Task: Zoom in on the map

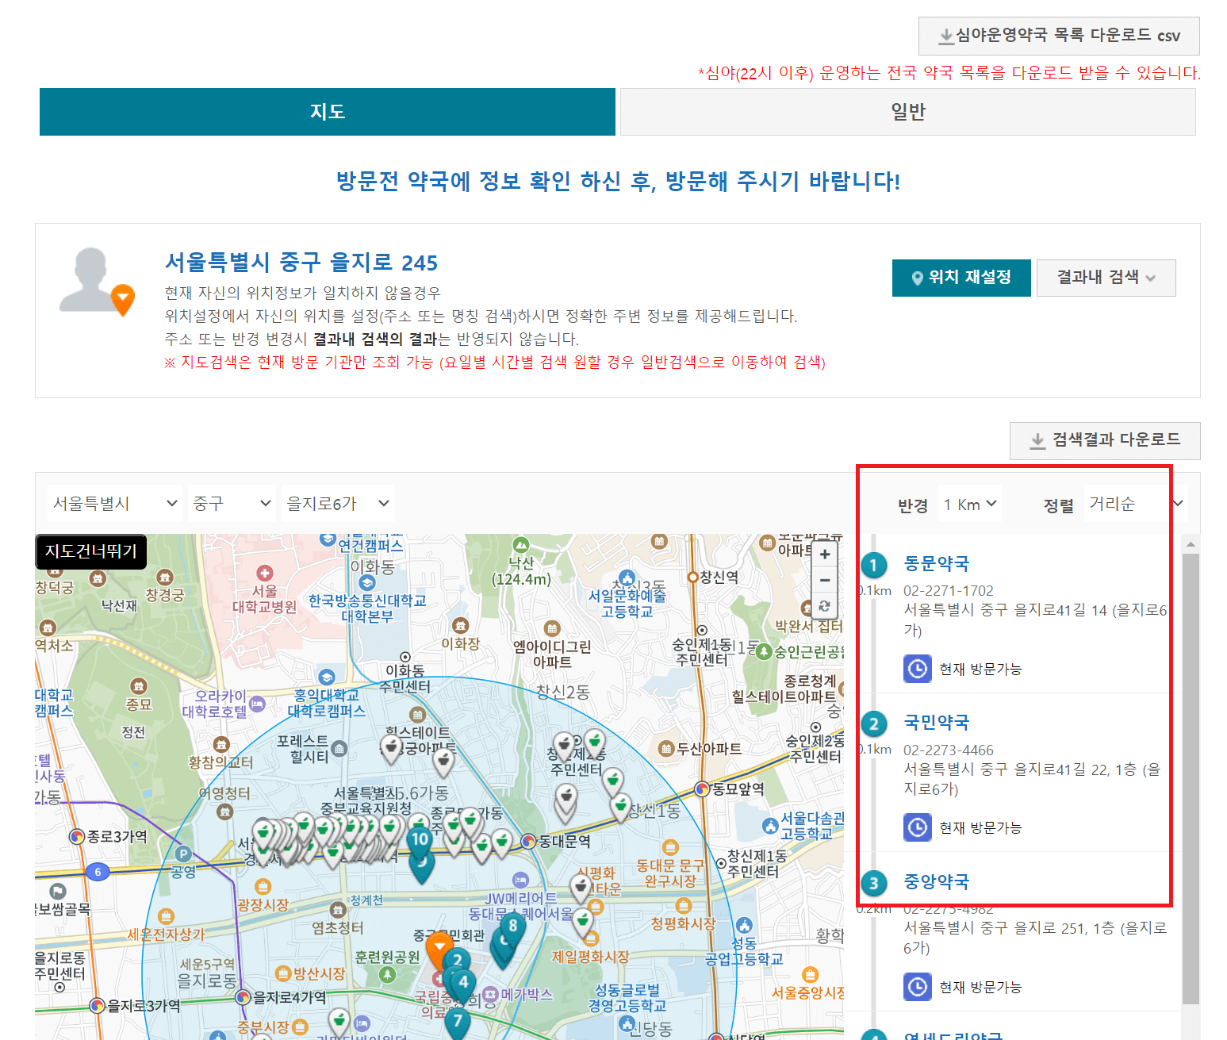Action: click(x=825, y=554)
